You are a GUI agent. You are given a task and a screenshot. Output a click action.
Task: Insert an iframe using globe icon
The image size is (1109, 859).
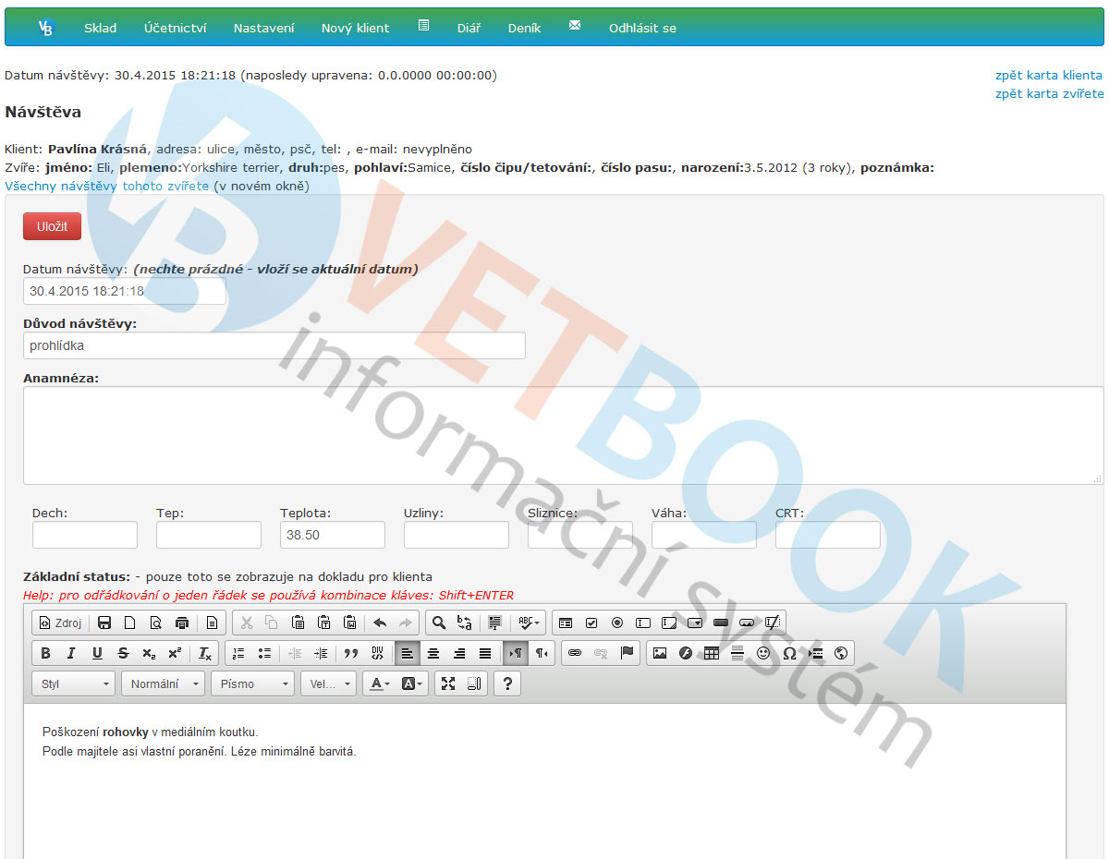point(841,653)
